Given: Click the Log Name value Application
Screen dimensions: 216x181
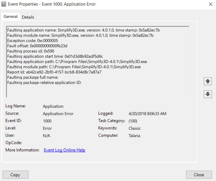Looking at the screenshot, I should (x=53, y=106).
